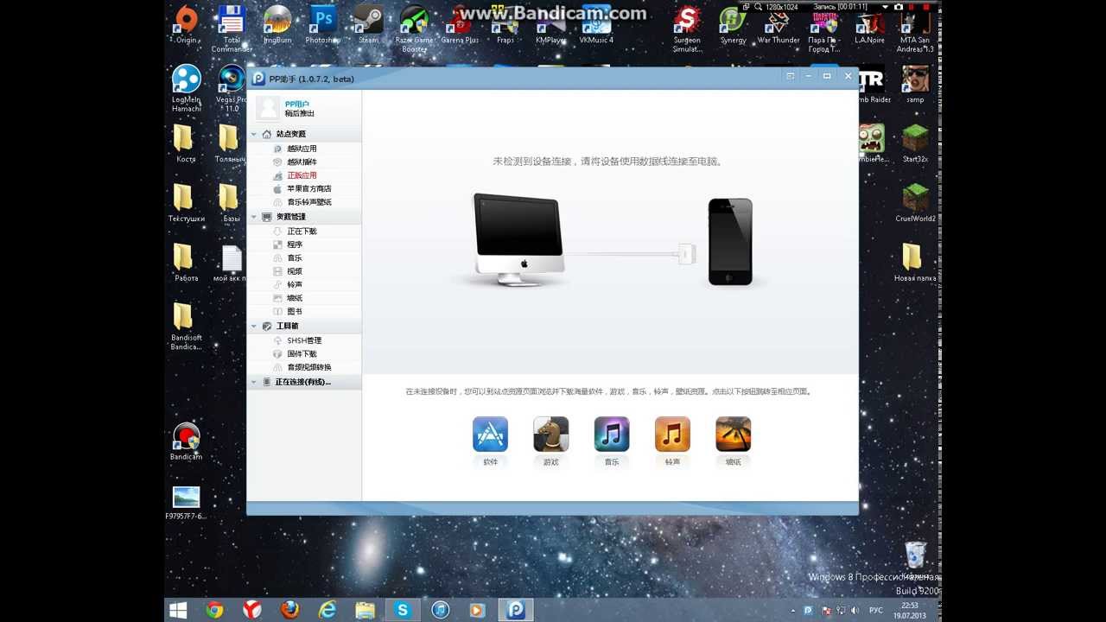
Task: Select 越狱应用 in the sidebar
Action: click(302, 149)
